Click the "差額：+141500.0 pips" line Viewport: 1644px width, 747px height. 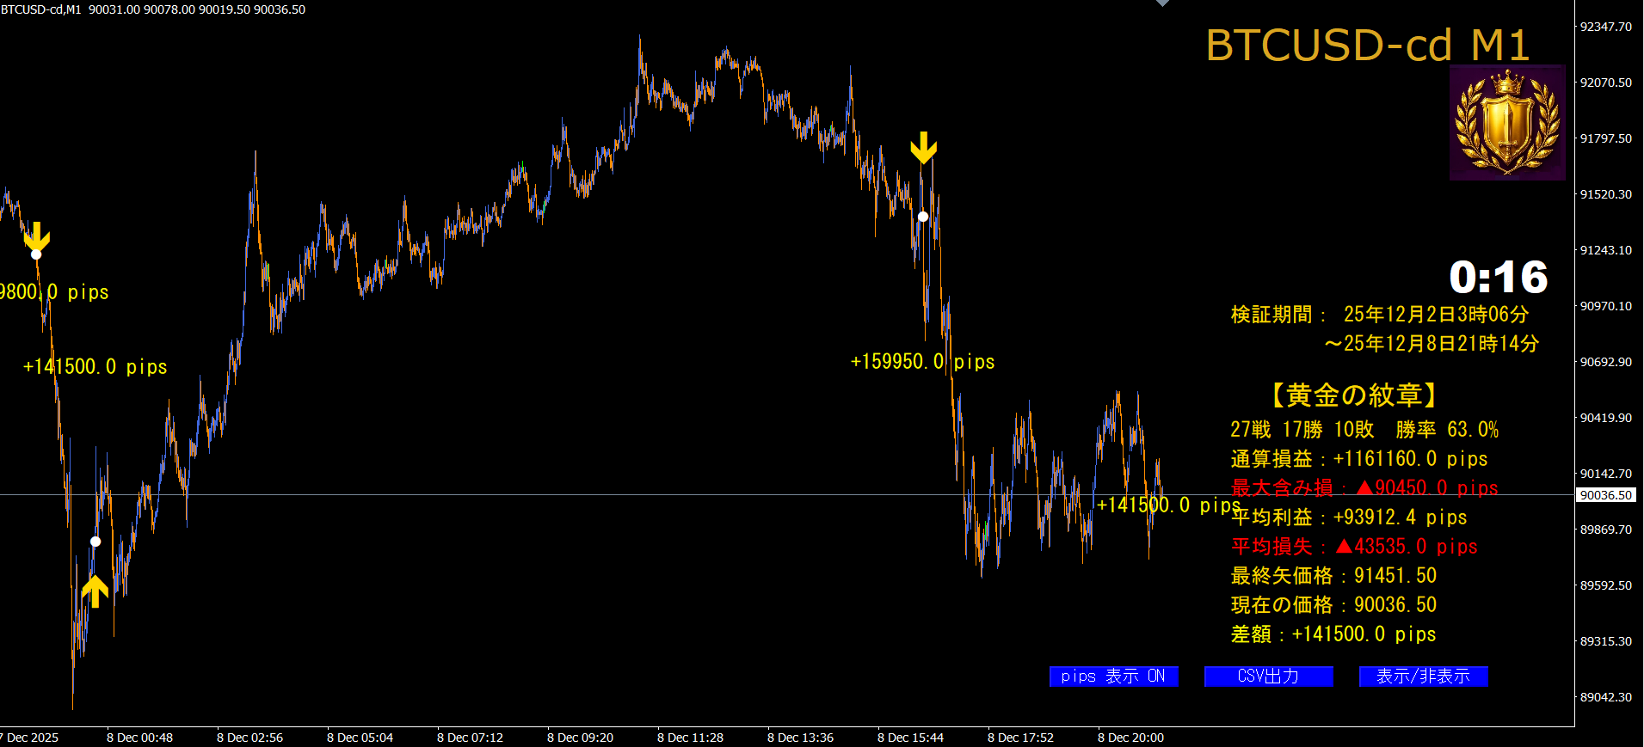(1333, 634)
